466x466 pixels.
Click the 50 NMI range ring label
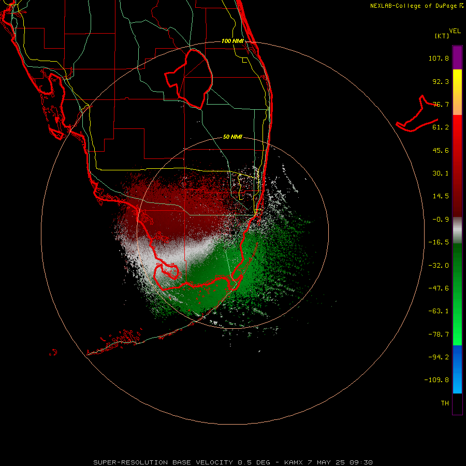pyautogui.click(x=232, y=137)
